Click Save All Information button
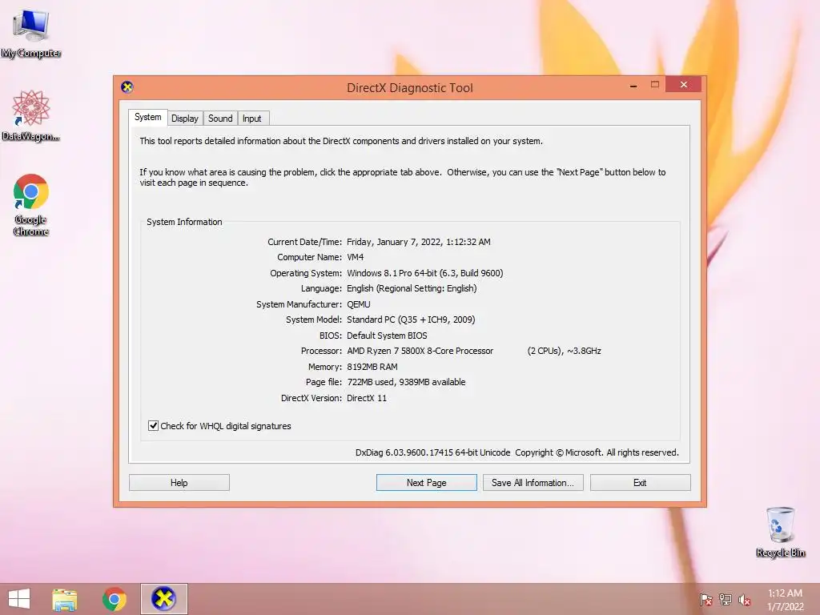The image size is (820, 615). (x=533, y=483)
